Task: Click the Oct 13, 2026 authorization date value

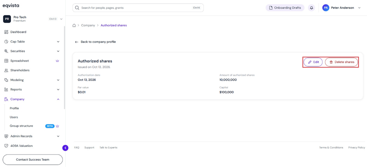Action: click(87, 80)
